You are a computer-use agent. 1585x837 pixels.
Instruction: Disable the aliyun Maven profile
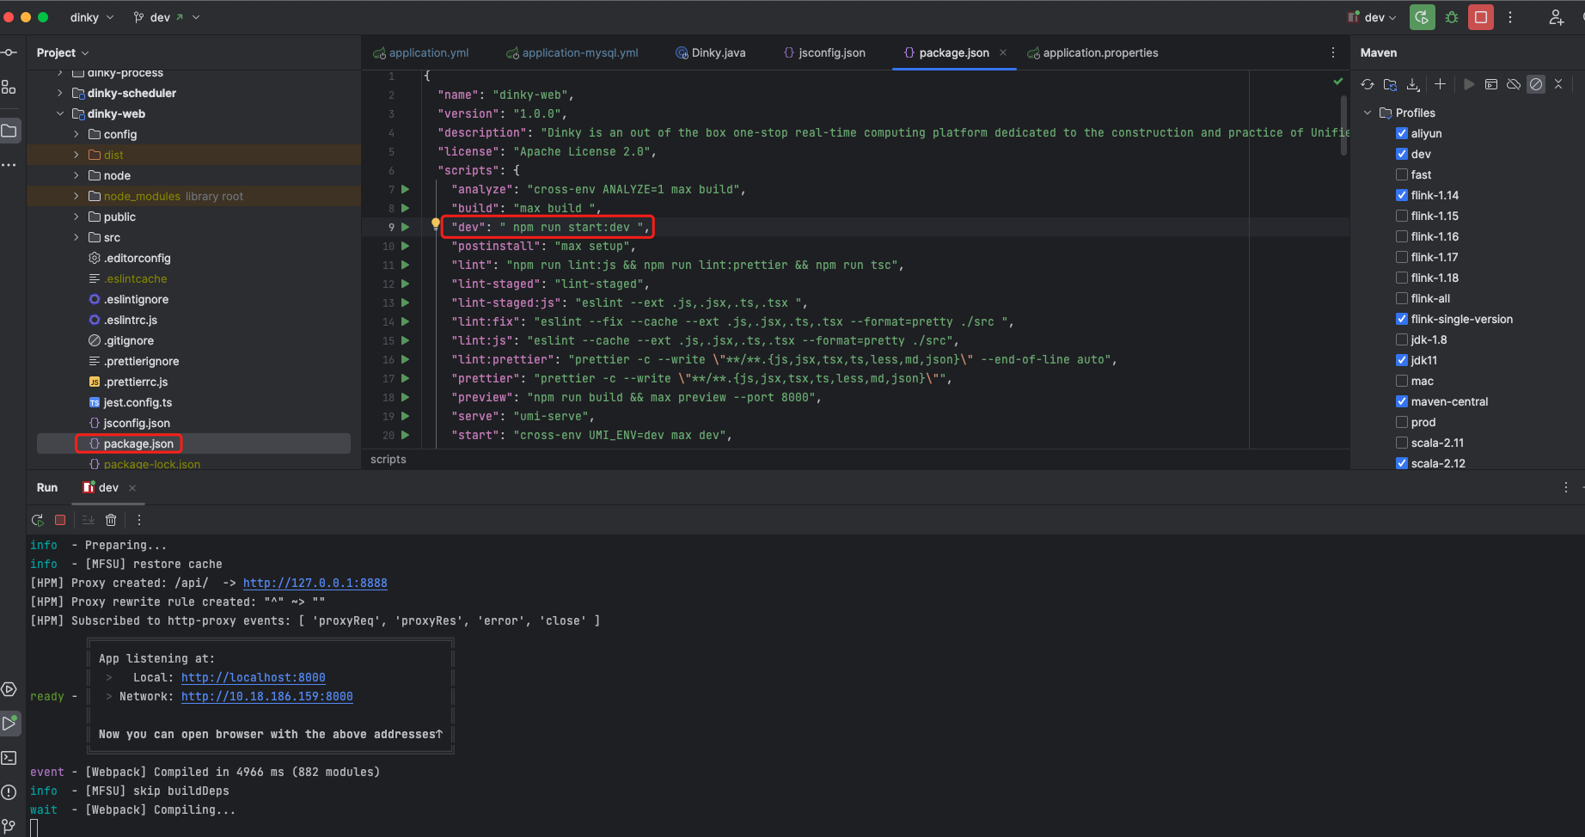coord(1402,133)
